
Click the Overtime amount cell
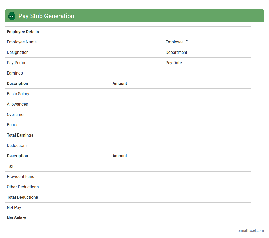tap(137, 115)
